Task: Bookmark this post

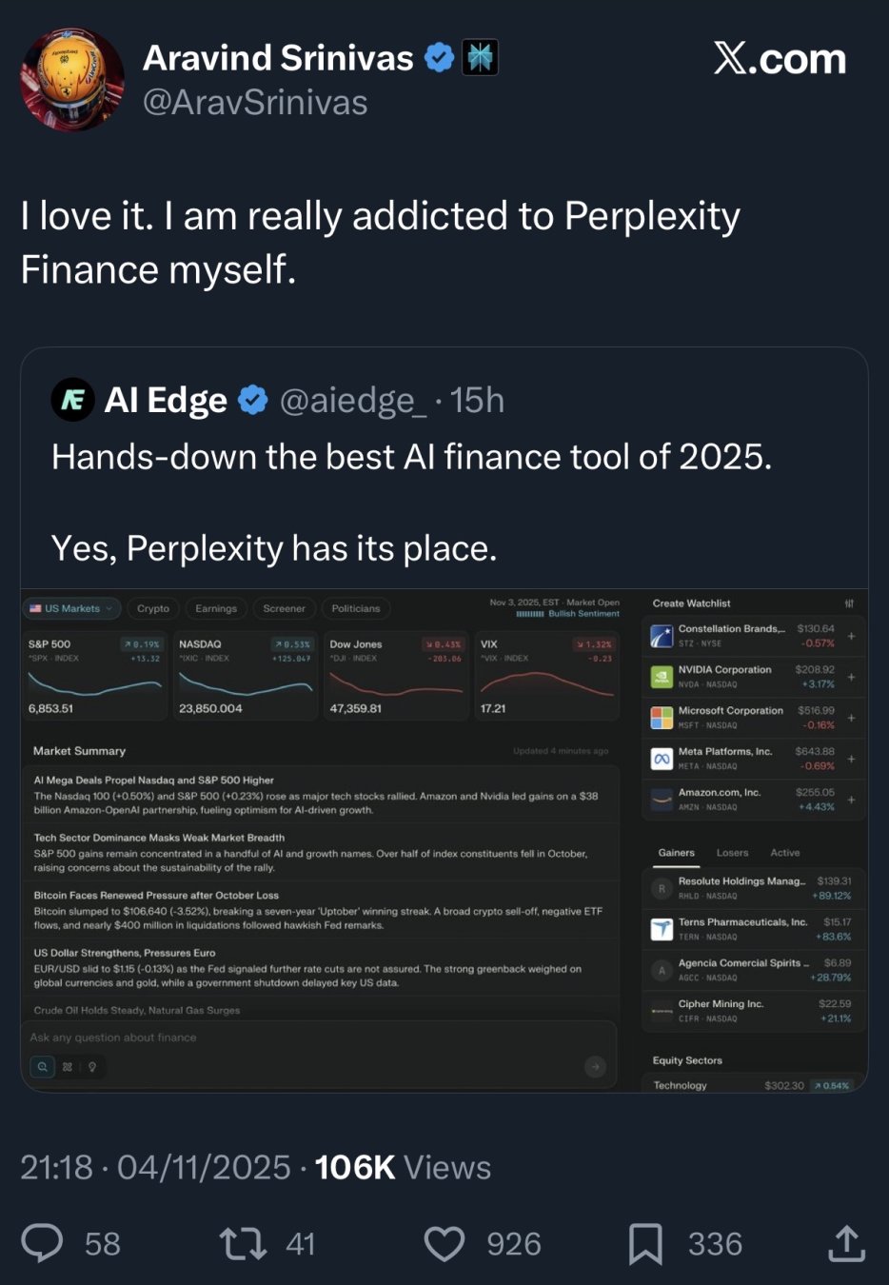Action: coord(645,1243)
